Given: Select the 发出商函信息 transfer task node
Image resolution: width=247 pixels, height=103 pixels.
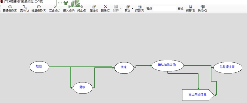Looking at the screenshot, I should pos(198,95).
